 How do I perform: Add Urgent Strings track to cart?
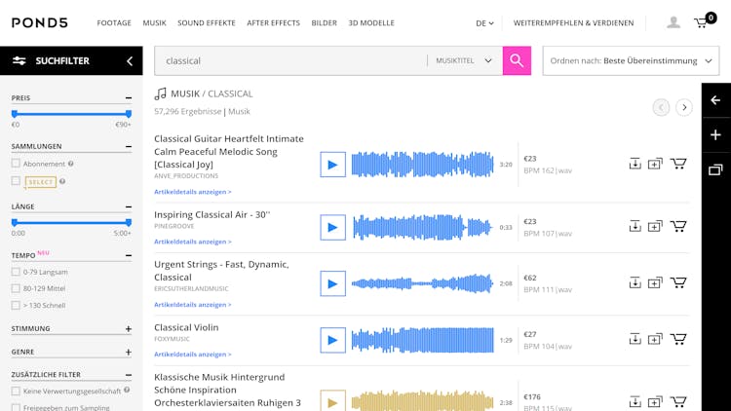click(x=678, y=282)
